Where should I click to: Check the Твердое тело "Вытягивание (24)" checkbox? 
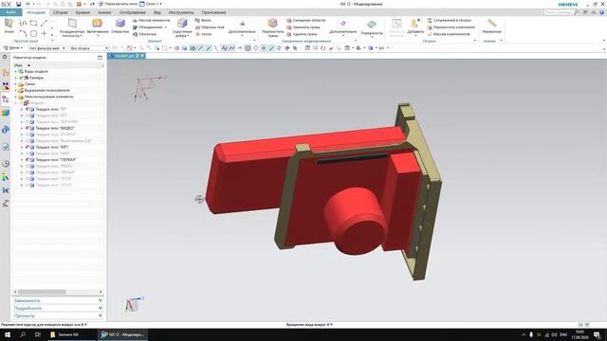click(x=28, y=141)
